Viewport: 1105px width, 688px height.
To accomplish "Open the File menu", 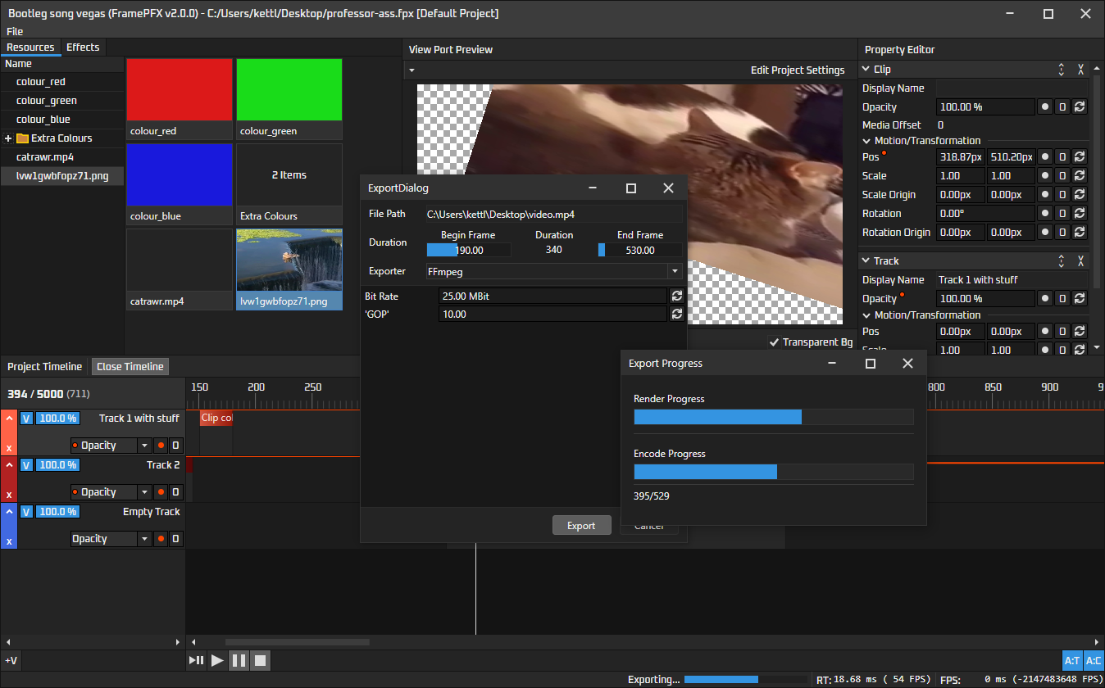I will (x=15, y=31).
